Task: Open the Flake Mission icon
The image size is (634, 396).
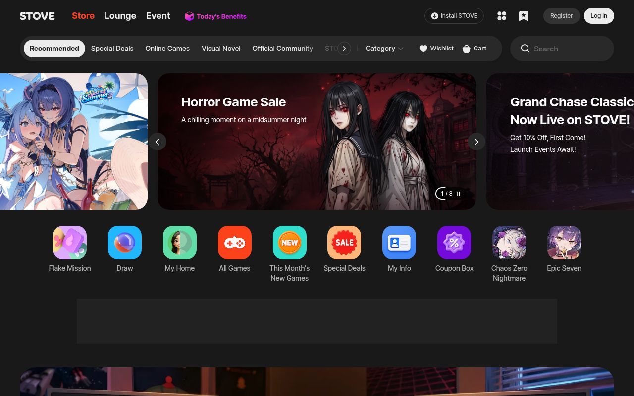Action: (x=70, y=243)
